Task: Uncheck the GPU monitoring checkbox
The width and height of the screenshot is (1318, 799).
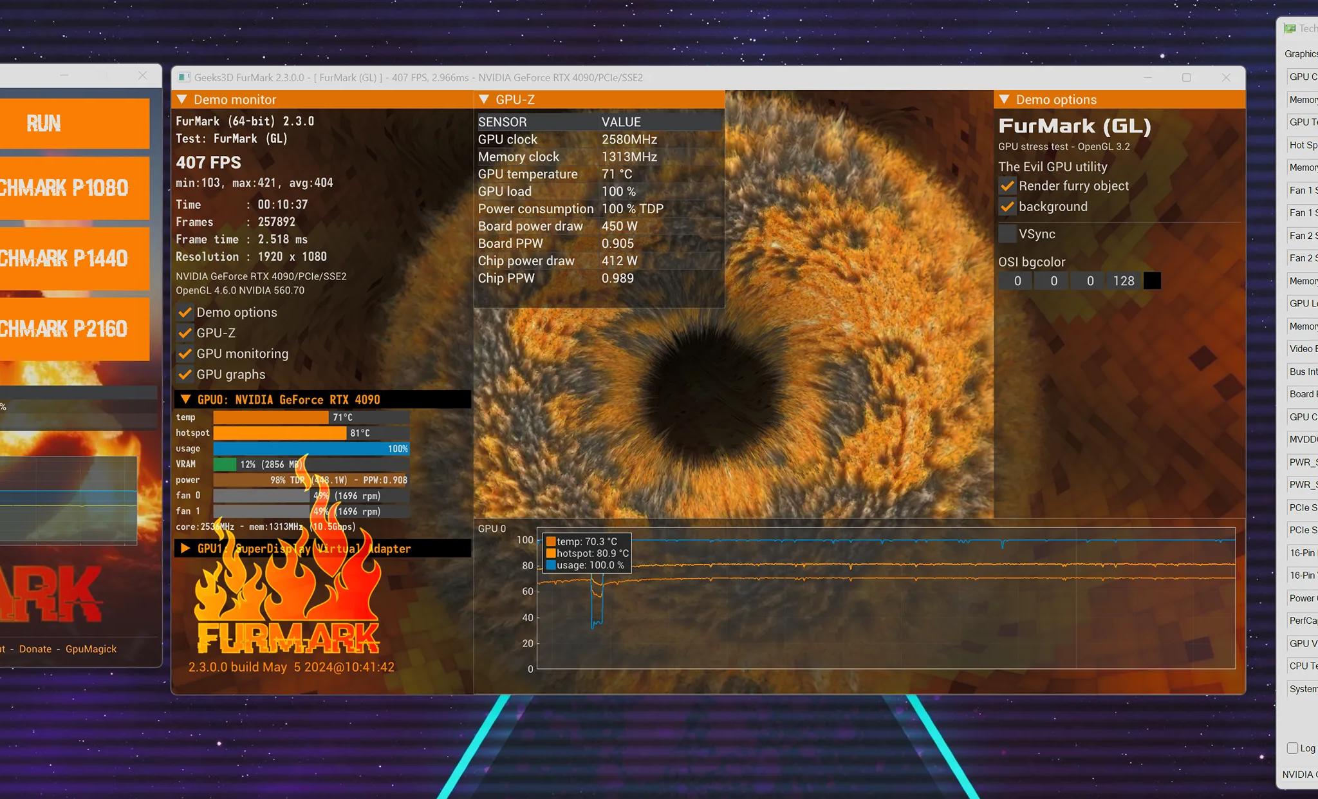Action: pos(185,353)
